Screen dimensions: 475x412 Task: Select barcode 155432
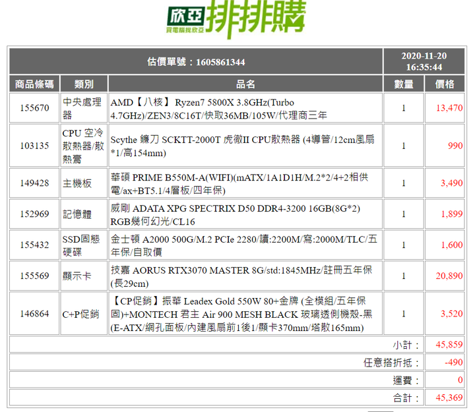click(34, 245)
